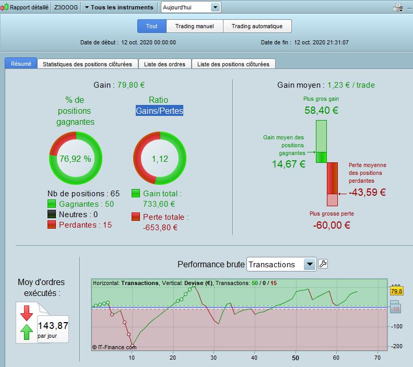413x367 pixels.
Task: Click the red Perdantes legend square
Action: pyautogui.click(x=52, y=224)
